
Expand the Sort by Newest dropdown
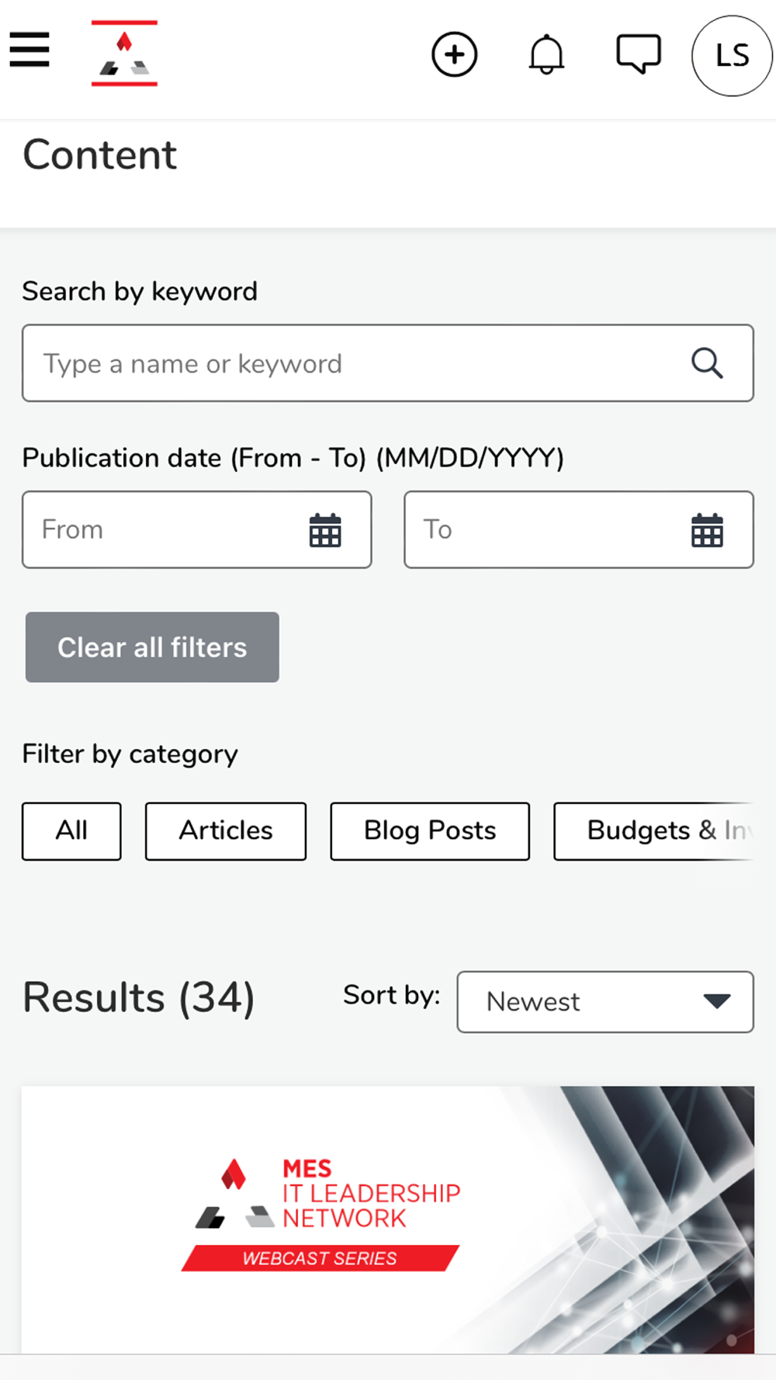click(605, 1001)
